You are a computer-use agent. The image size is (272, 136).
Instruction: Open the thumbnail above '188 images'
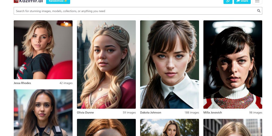[169, 65]
